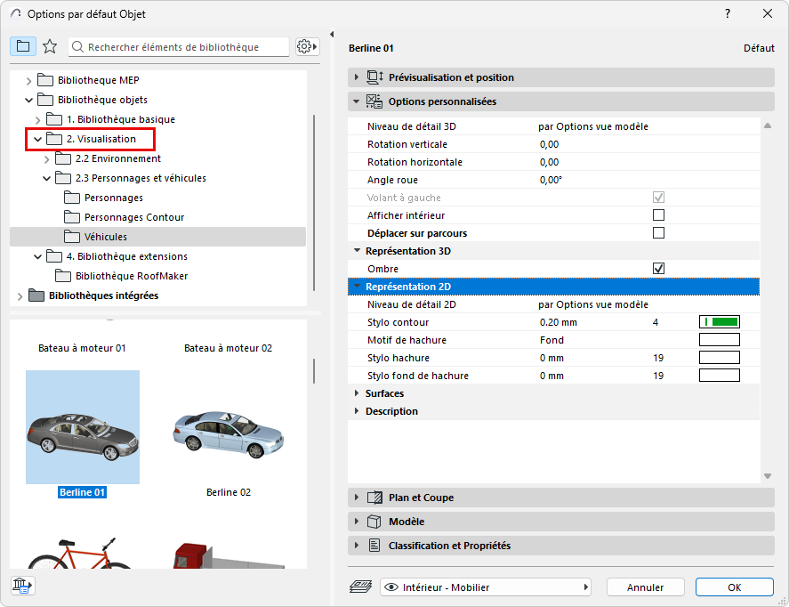This screenshot has width=789, height=607.
Task: Expand the Surfaces section
Action: (358, 393)
